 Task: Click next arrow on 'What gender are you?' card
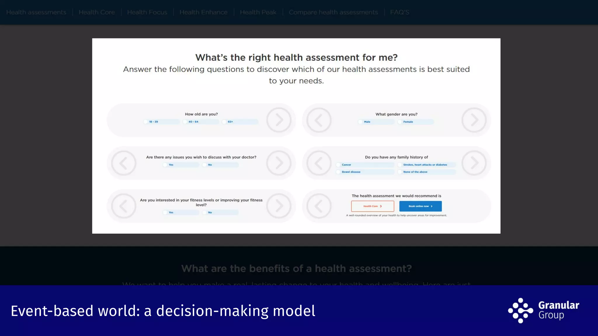click(x=474, y=120)
